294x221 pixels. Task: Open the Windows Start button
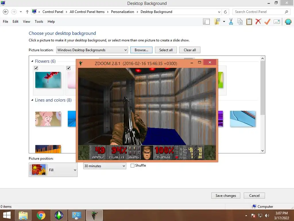tap(7, 215)
